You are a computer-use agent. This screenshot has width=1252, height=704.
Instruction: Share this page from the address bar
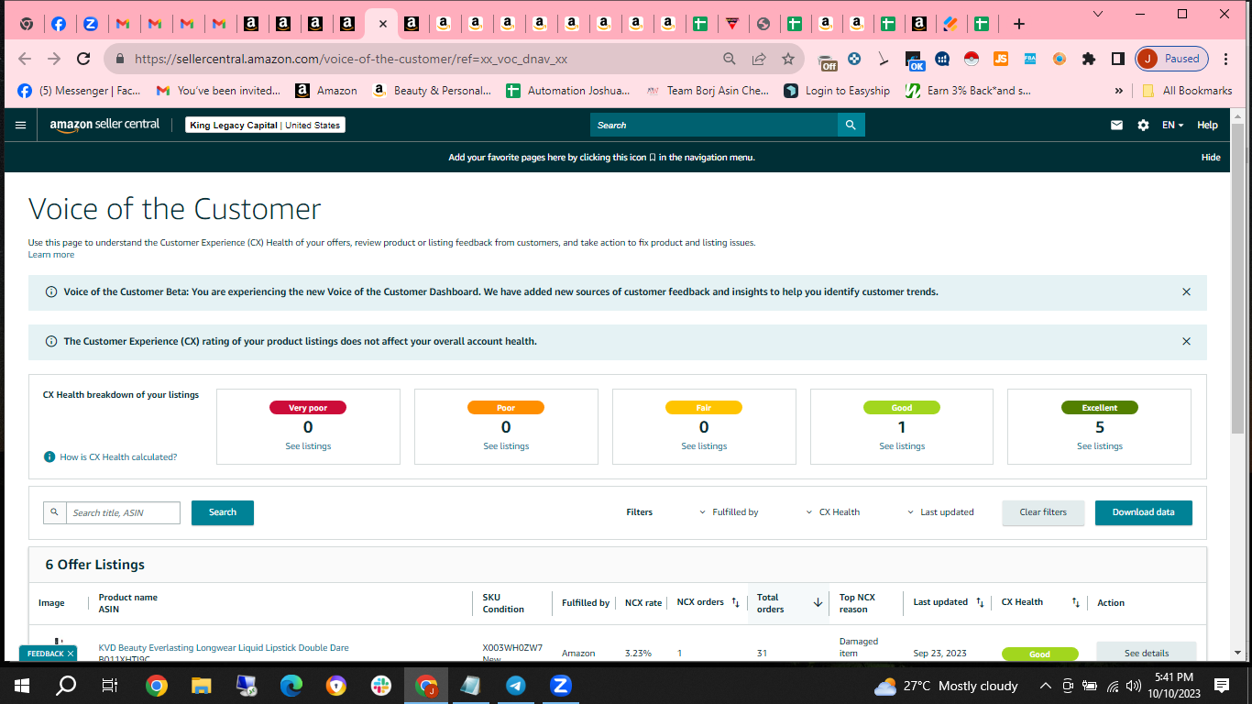pos(759,59)
